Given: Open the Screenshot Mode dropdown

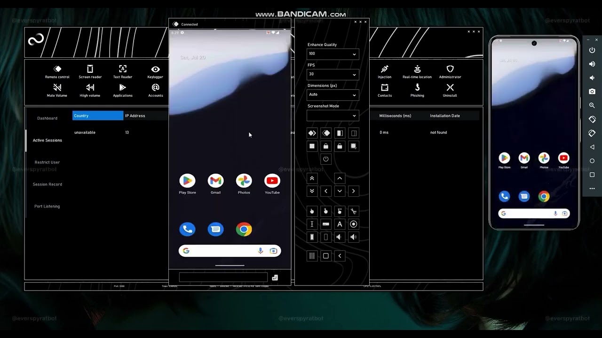Looking at the screenshot, I should point(333,115).
